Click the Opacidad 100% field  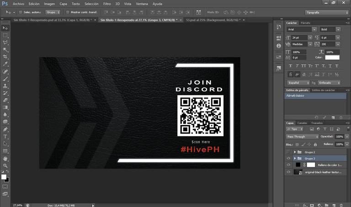(x=340, y=137)
